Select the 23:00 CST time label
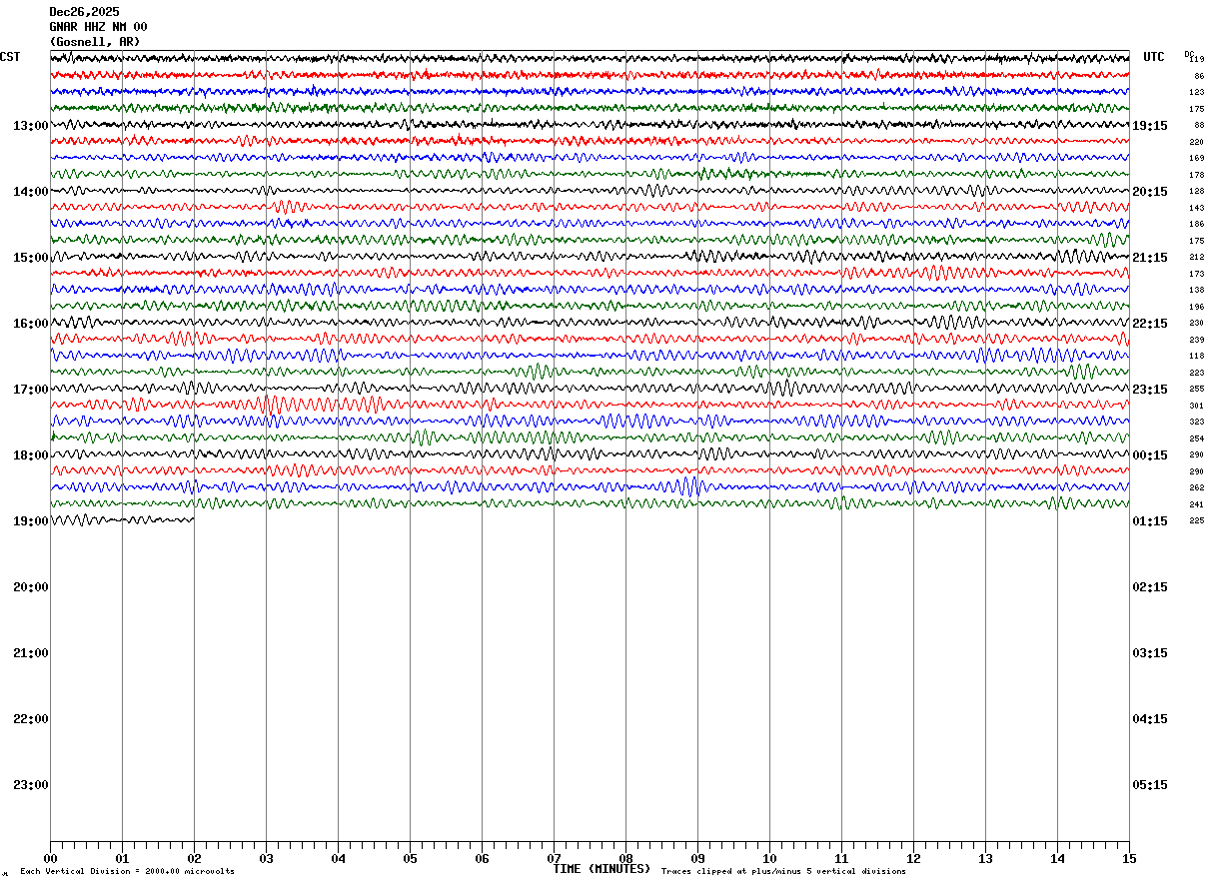The height and width of the screenshot is (885, 1209). point(31,785)
